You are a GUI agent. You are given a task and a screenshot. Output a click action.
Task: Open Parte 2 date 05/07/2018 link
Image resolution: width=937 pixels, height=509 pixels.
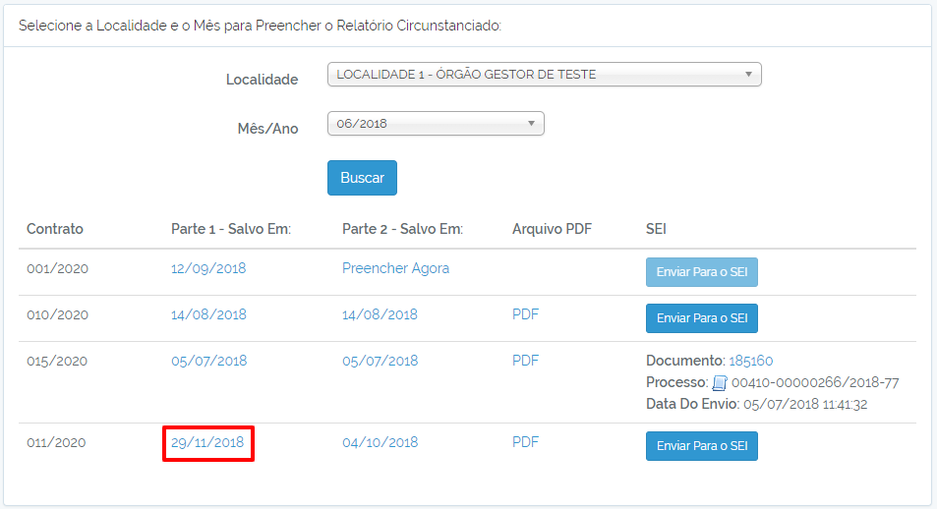click(381, 361)
